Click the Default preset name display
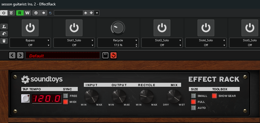 (63, 55)
